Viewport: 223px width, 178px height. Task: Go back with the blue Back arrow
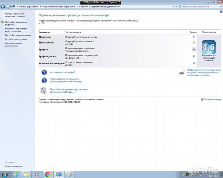tap(3, 7)
